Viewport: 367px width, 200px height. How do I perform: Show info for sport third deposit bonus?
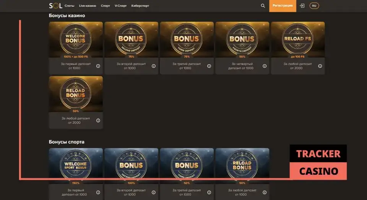point(209,192)
